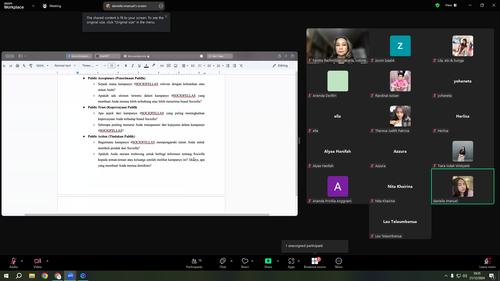Click Undo in the shared Docs toolbar

click(4, 66)
